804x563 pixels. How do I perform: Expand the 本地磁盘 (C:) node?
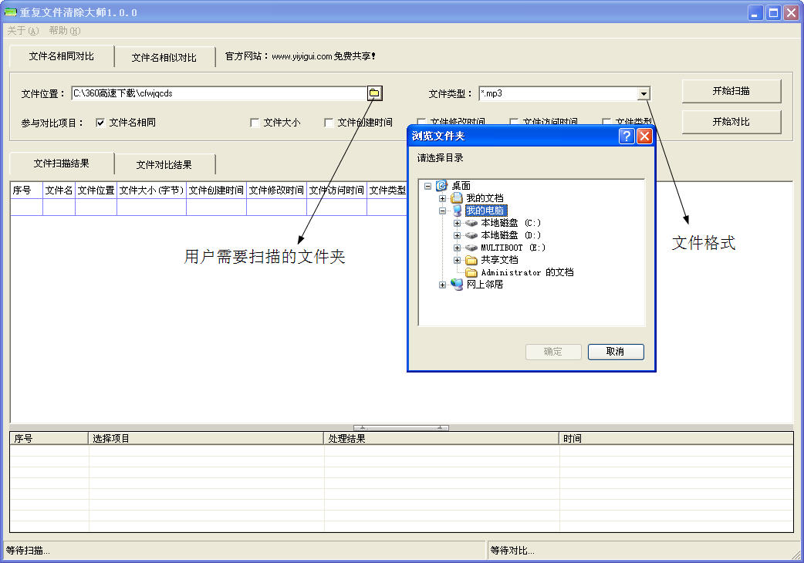coord(457,223)
